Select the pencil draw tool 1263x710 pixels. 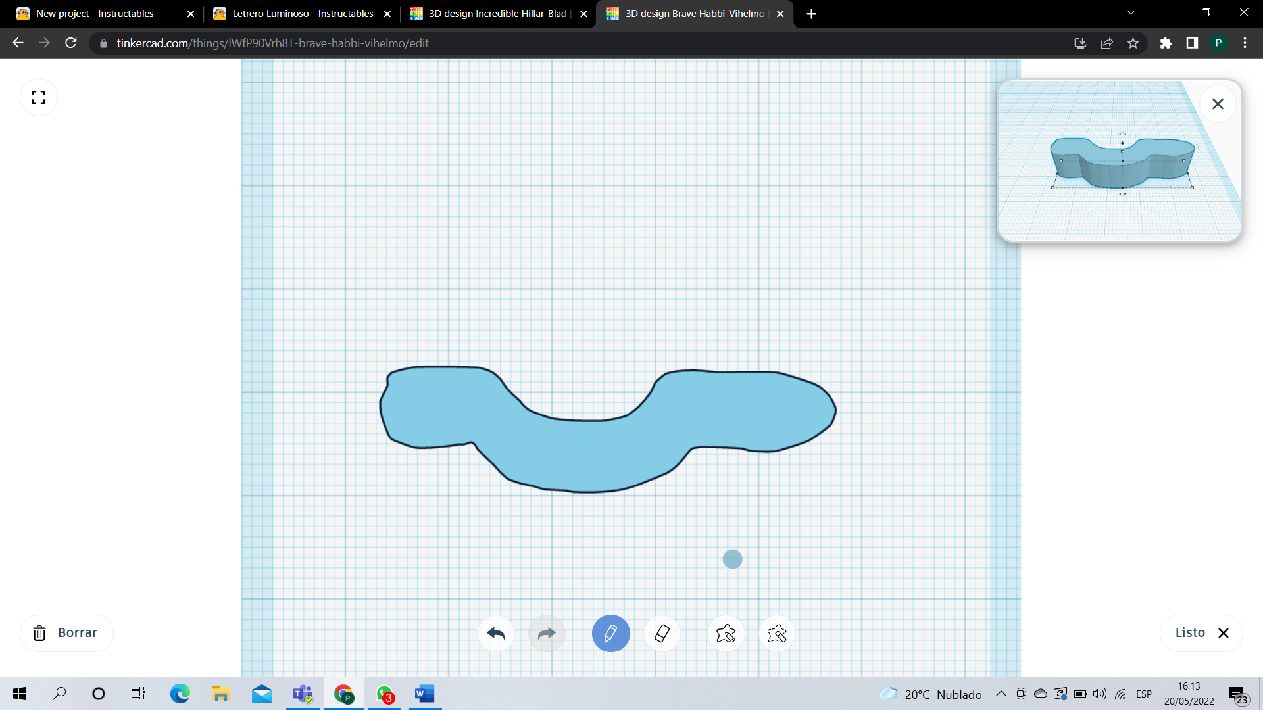(610, 634)
